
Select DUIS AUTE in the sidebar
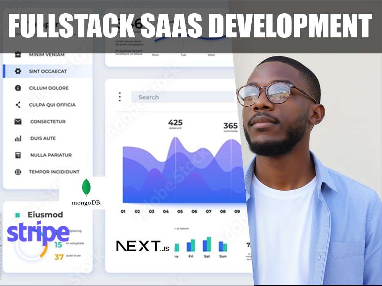pos(43,138)
